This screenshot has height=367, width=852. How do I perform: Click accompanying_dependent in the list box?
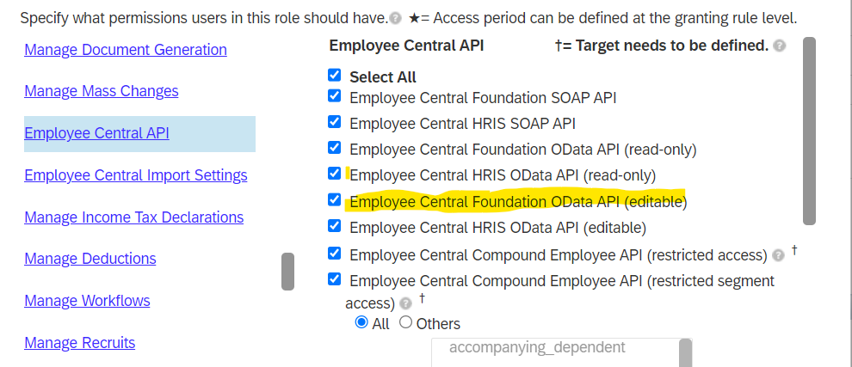click(x=537, y=347)
